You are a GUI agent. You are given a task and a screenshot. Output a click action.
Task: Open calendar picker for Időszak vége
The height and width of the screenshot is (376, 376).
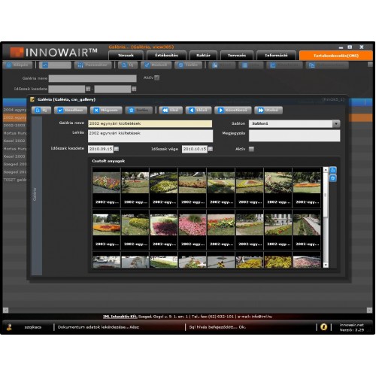(211, 149)
